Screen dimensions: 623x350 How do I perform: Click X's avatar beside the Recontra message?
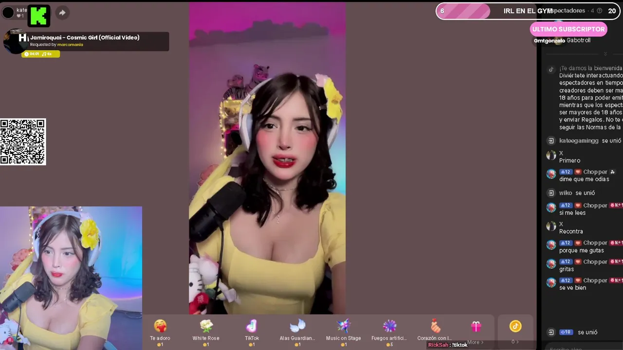click(x=551, y=226)
